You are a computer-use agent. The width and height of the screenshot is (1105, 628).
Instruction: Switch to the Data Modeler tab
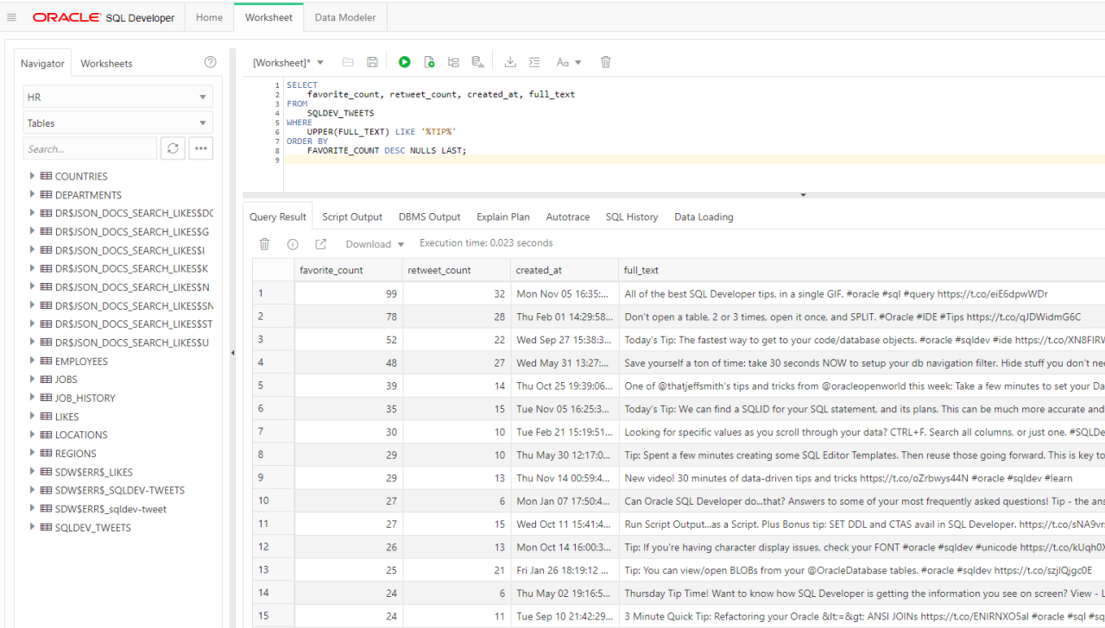point(345,17)
